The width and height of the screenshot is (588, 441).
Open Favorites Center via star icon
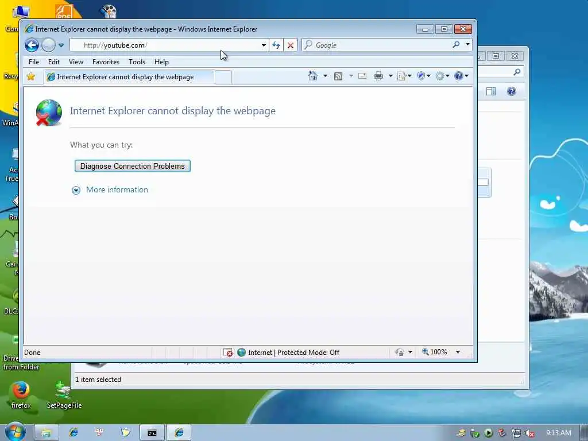point(31,76)
